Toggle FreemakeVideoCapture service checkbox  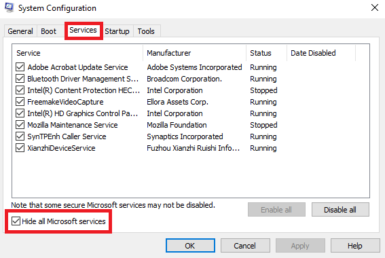[20, 102]
